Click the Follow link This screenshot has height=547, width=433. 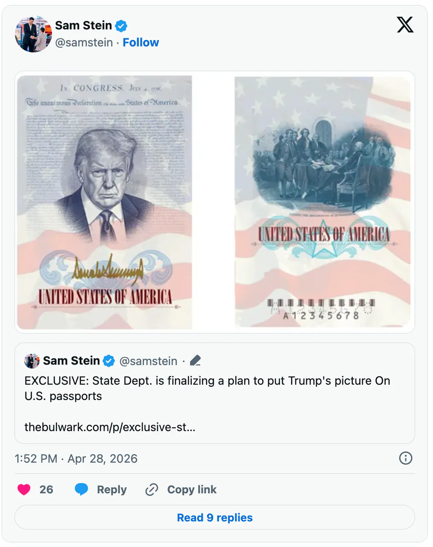(x=141, y=42)
